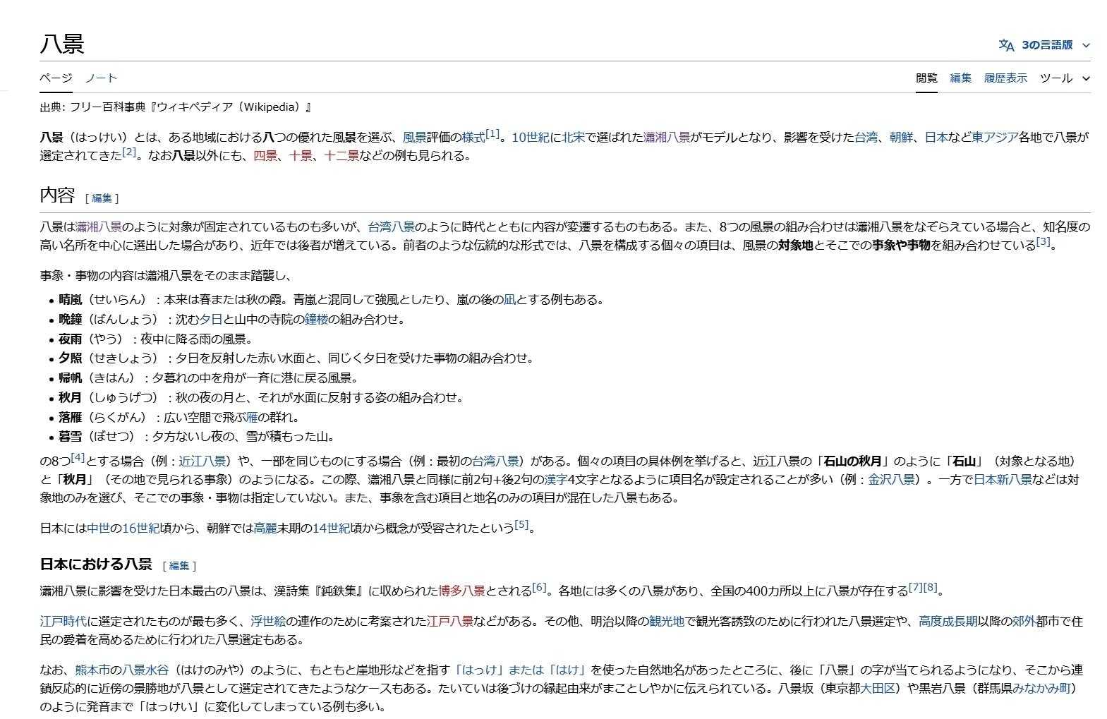Open the ツール dropdown menu
This screenshot has height=719, width=1107.
coord(1064,78)
